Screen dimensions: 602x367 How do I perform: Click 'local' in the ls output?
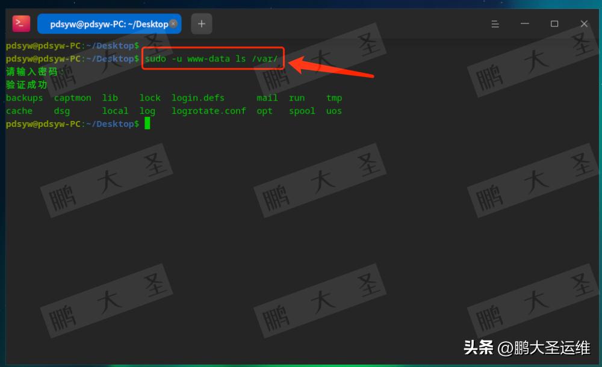pyautogui.click(x=115, y=111)
